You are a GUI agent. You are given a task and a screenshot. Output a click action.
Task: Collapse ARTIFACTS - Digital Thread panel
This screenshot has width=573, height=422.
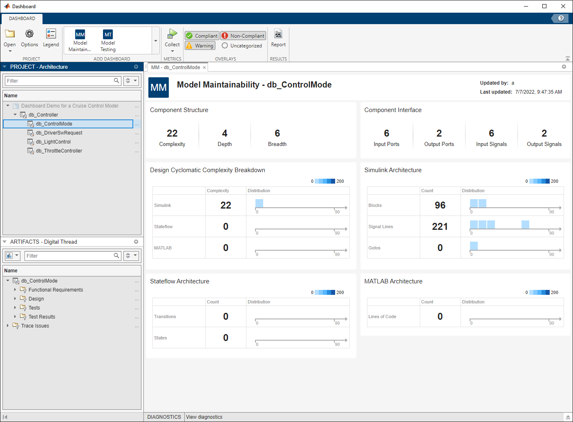[4, 242]
